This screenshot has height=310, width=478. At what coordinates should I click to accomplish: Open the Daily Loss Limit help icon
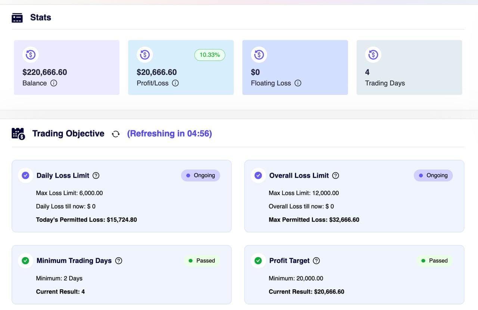[x=96, y=176]
